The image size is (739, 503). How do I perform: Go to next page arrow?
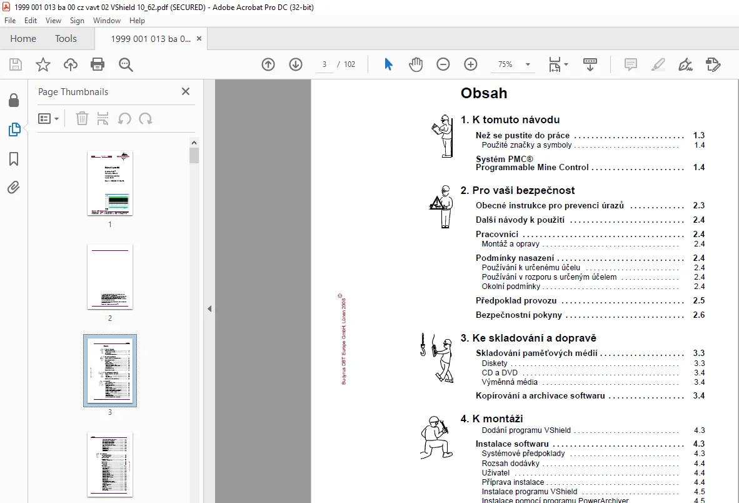coord(296,64)
